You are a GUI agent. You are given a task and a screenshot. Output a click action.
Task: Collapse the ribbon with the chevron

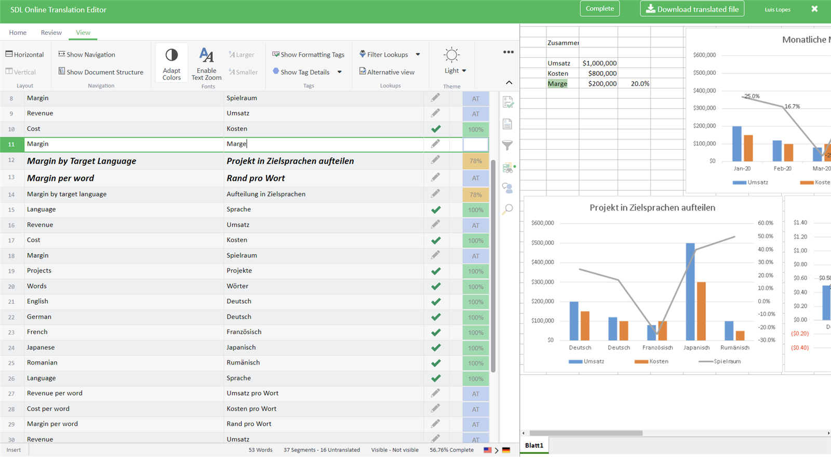(509, 83)
